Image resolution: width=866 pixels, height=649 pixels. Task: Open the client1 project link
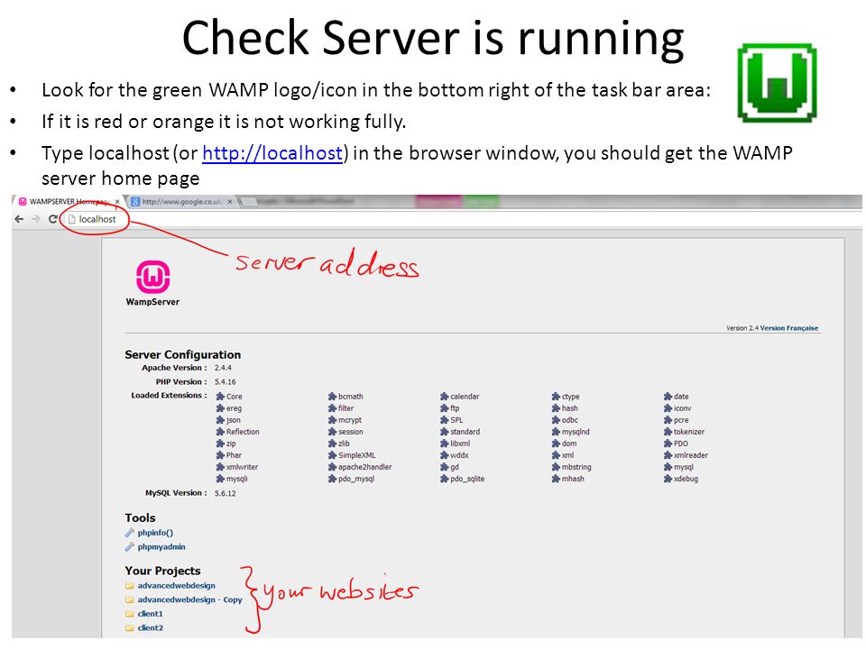[x=151, y=614]
